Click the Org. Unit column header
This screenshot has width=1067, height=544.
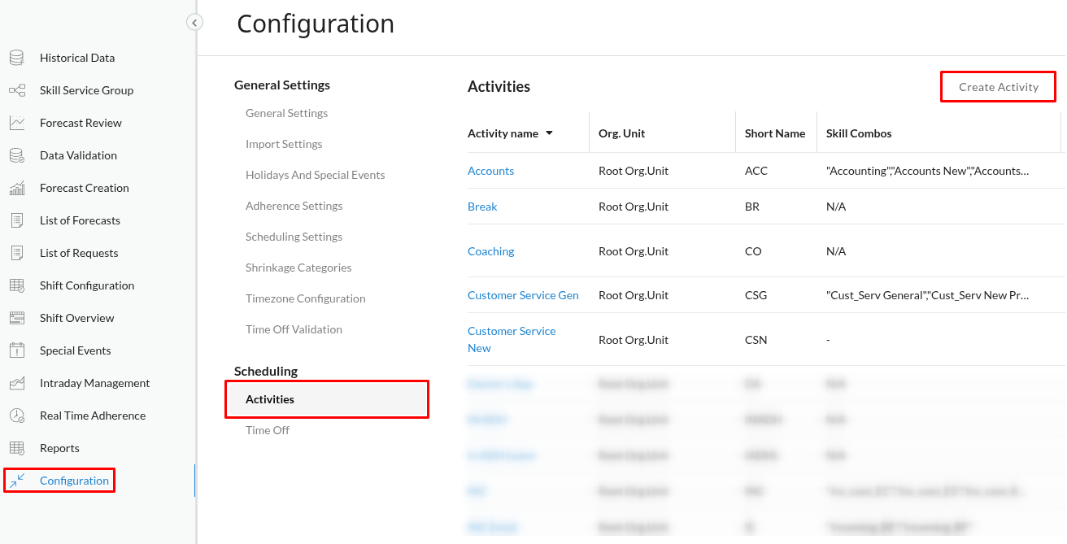tap(621, 133)
